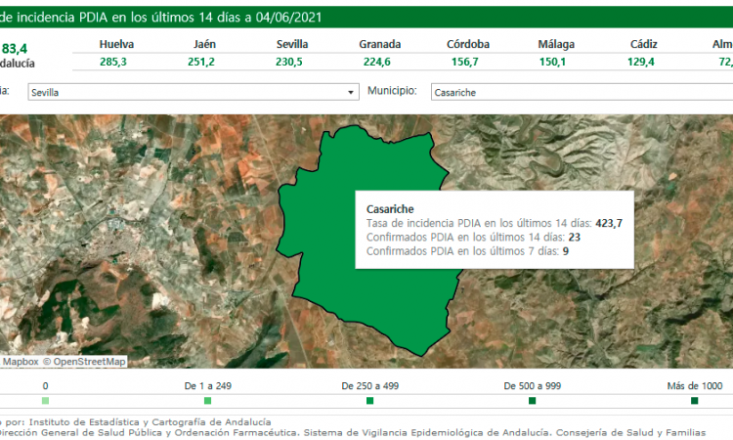Select Córdoba in the province incidence header
This screenshot has height=440, width=733.
(468, 45)
